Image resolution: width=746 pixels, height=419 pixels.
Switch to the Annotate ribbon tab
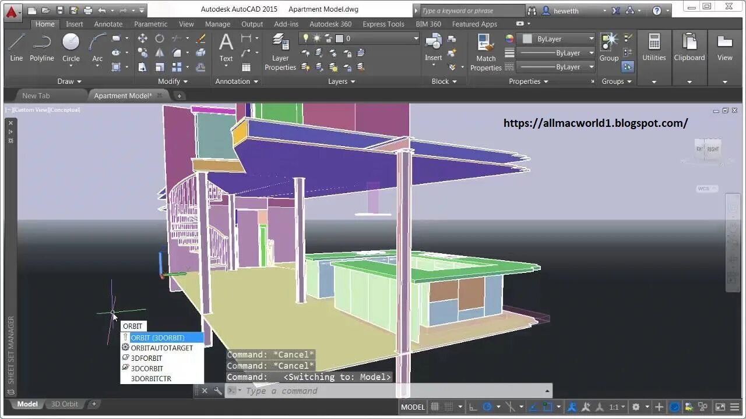click(x=108, y=24)
